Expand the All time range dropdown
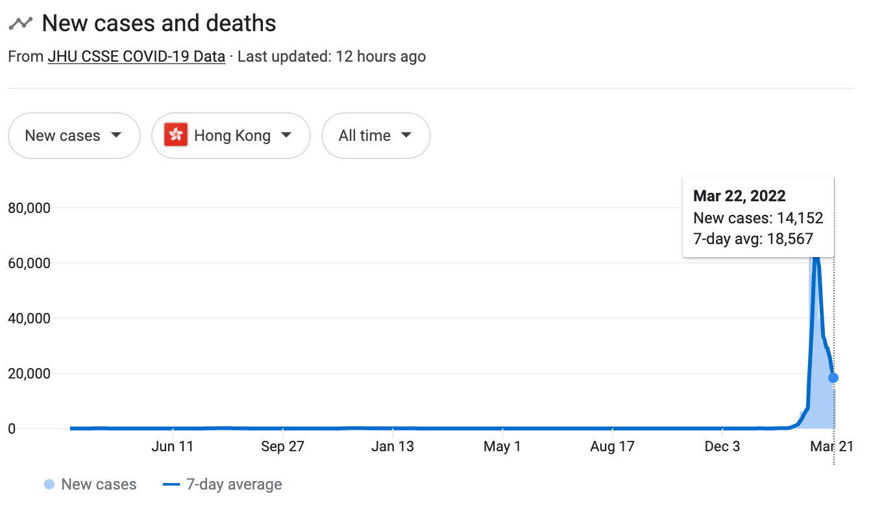Screen dimensions: 871x509 coord(376,136)
